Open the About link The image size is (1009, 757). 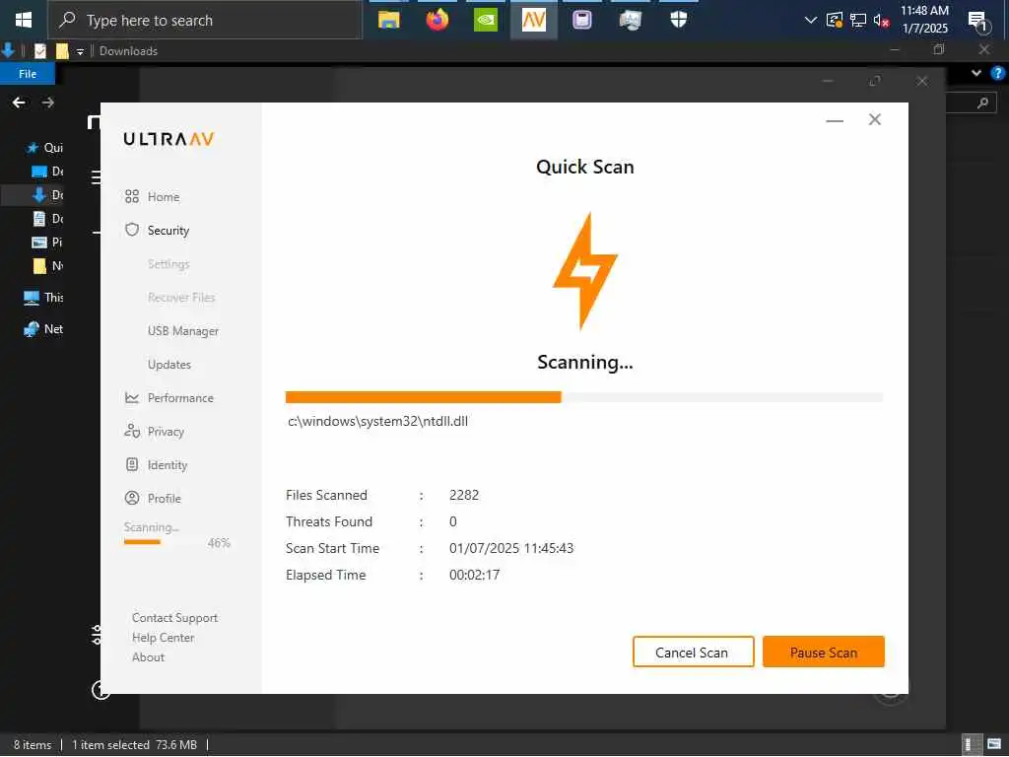tap(148, 657)
